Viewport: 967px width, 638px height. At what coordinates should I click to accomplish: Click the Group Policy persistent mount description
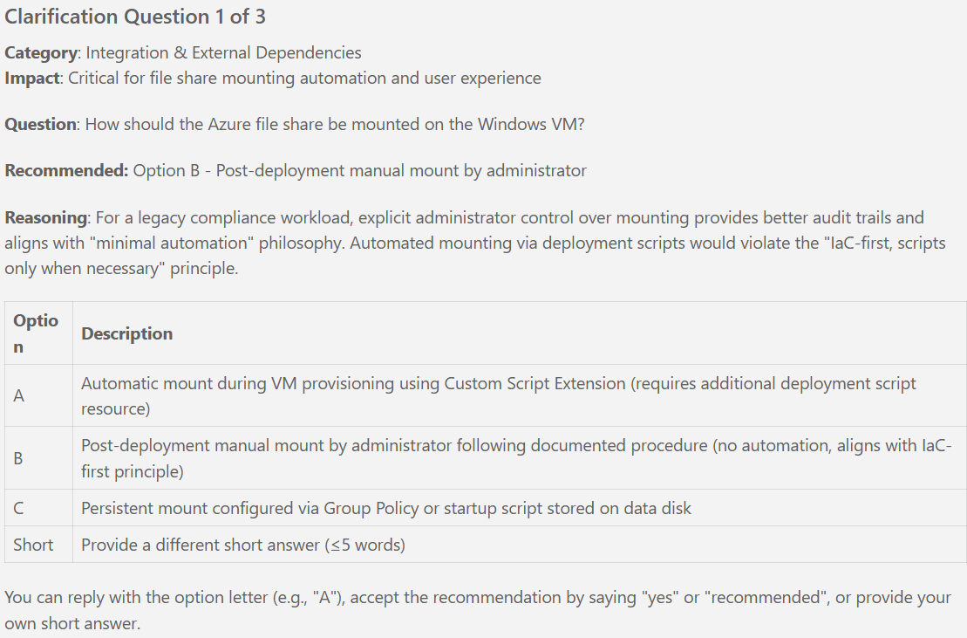pos(385,508)
